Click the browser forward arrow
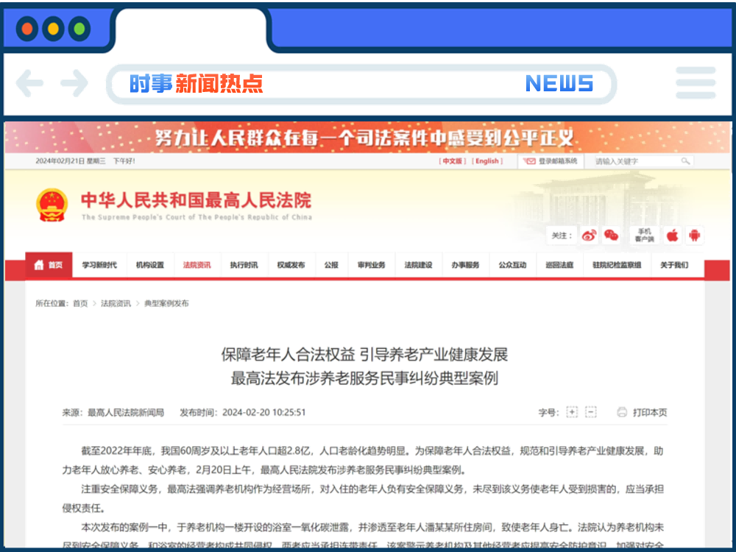Image resolution: width=736 pixels, height=552 pixels. pos(74,83)
